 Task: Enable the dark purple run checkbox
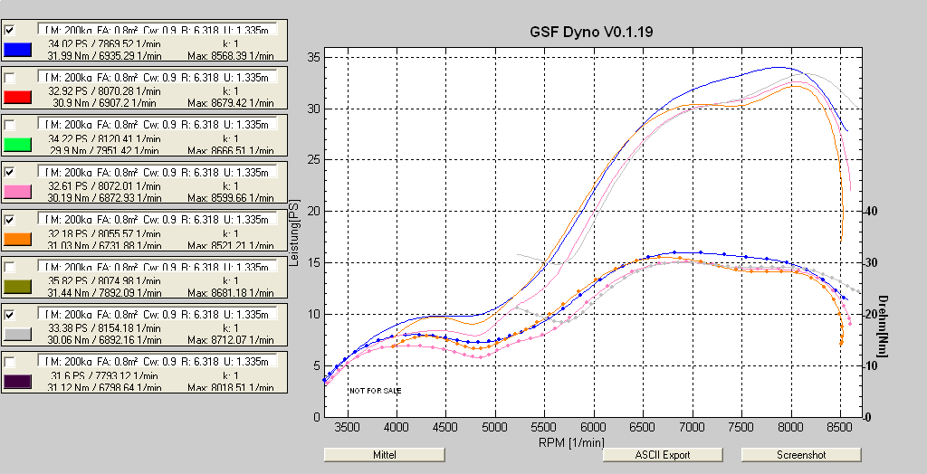pos(10,362)
